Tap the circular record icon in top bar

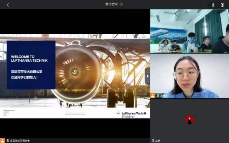click(222, 5)
